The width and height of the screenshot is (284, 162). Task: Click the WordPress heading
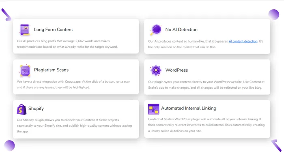(x=176, y=70)
